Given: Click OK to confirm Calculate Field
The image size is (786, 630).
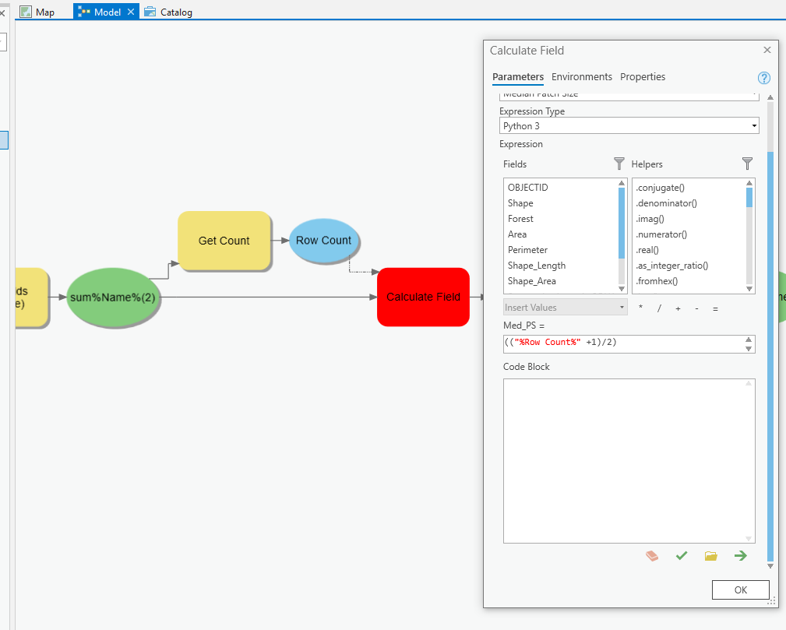Looking at the screenshot, I should 740,590.
